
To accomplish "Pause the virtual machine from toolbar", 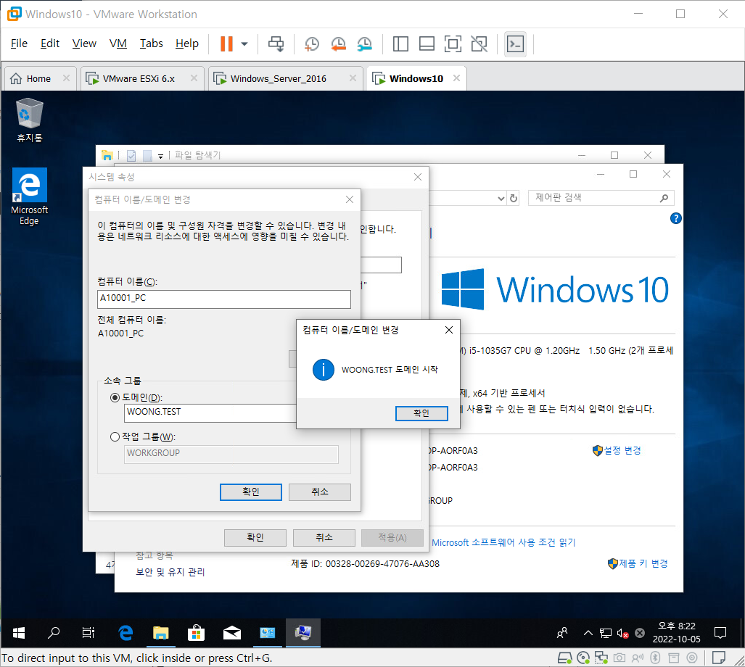I will (226, 43).
